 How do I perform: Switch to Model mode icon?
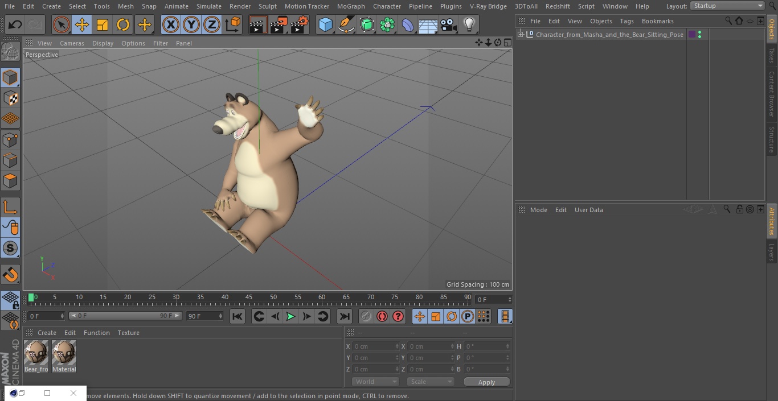[x=10, y=77]
